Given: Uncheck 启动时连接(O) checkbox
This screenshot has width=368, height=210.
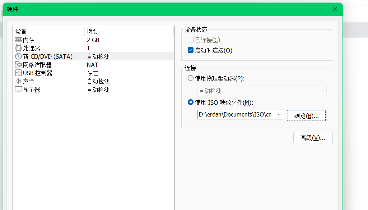Looking at the screenshot, I should pos(191,50).
